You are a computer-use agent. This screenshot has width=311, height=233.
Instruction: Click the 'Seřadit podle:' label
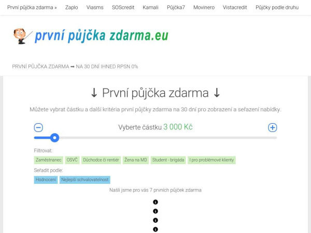[48, 170]
